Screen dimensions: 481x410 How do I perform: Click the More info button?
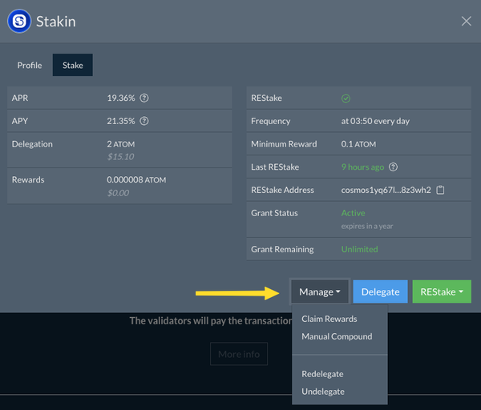click(x=239, y=354)
